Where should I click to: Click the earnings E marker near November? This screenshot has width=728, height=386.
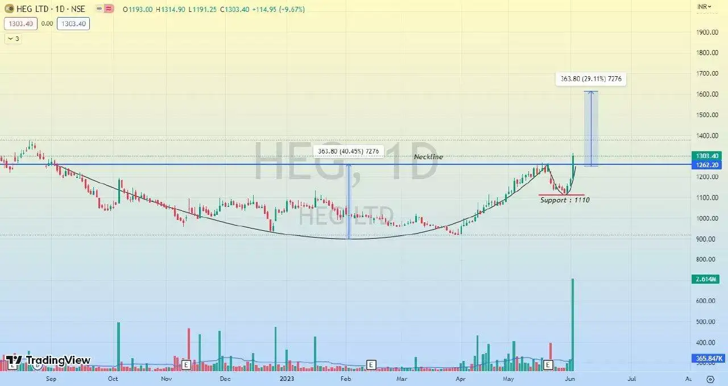click(x=185, y=364)
